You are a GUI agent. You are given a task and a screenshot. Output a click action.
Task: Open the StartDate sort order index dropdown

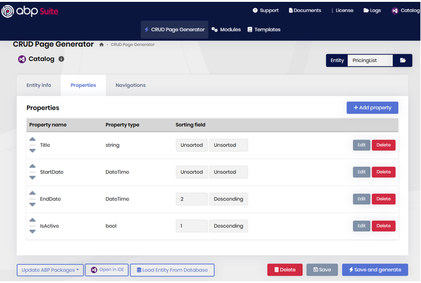click(192, 172)
